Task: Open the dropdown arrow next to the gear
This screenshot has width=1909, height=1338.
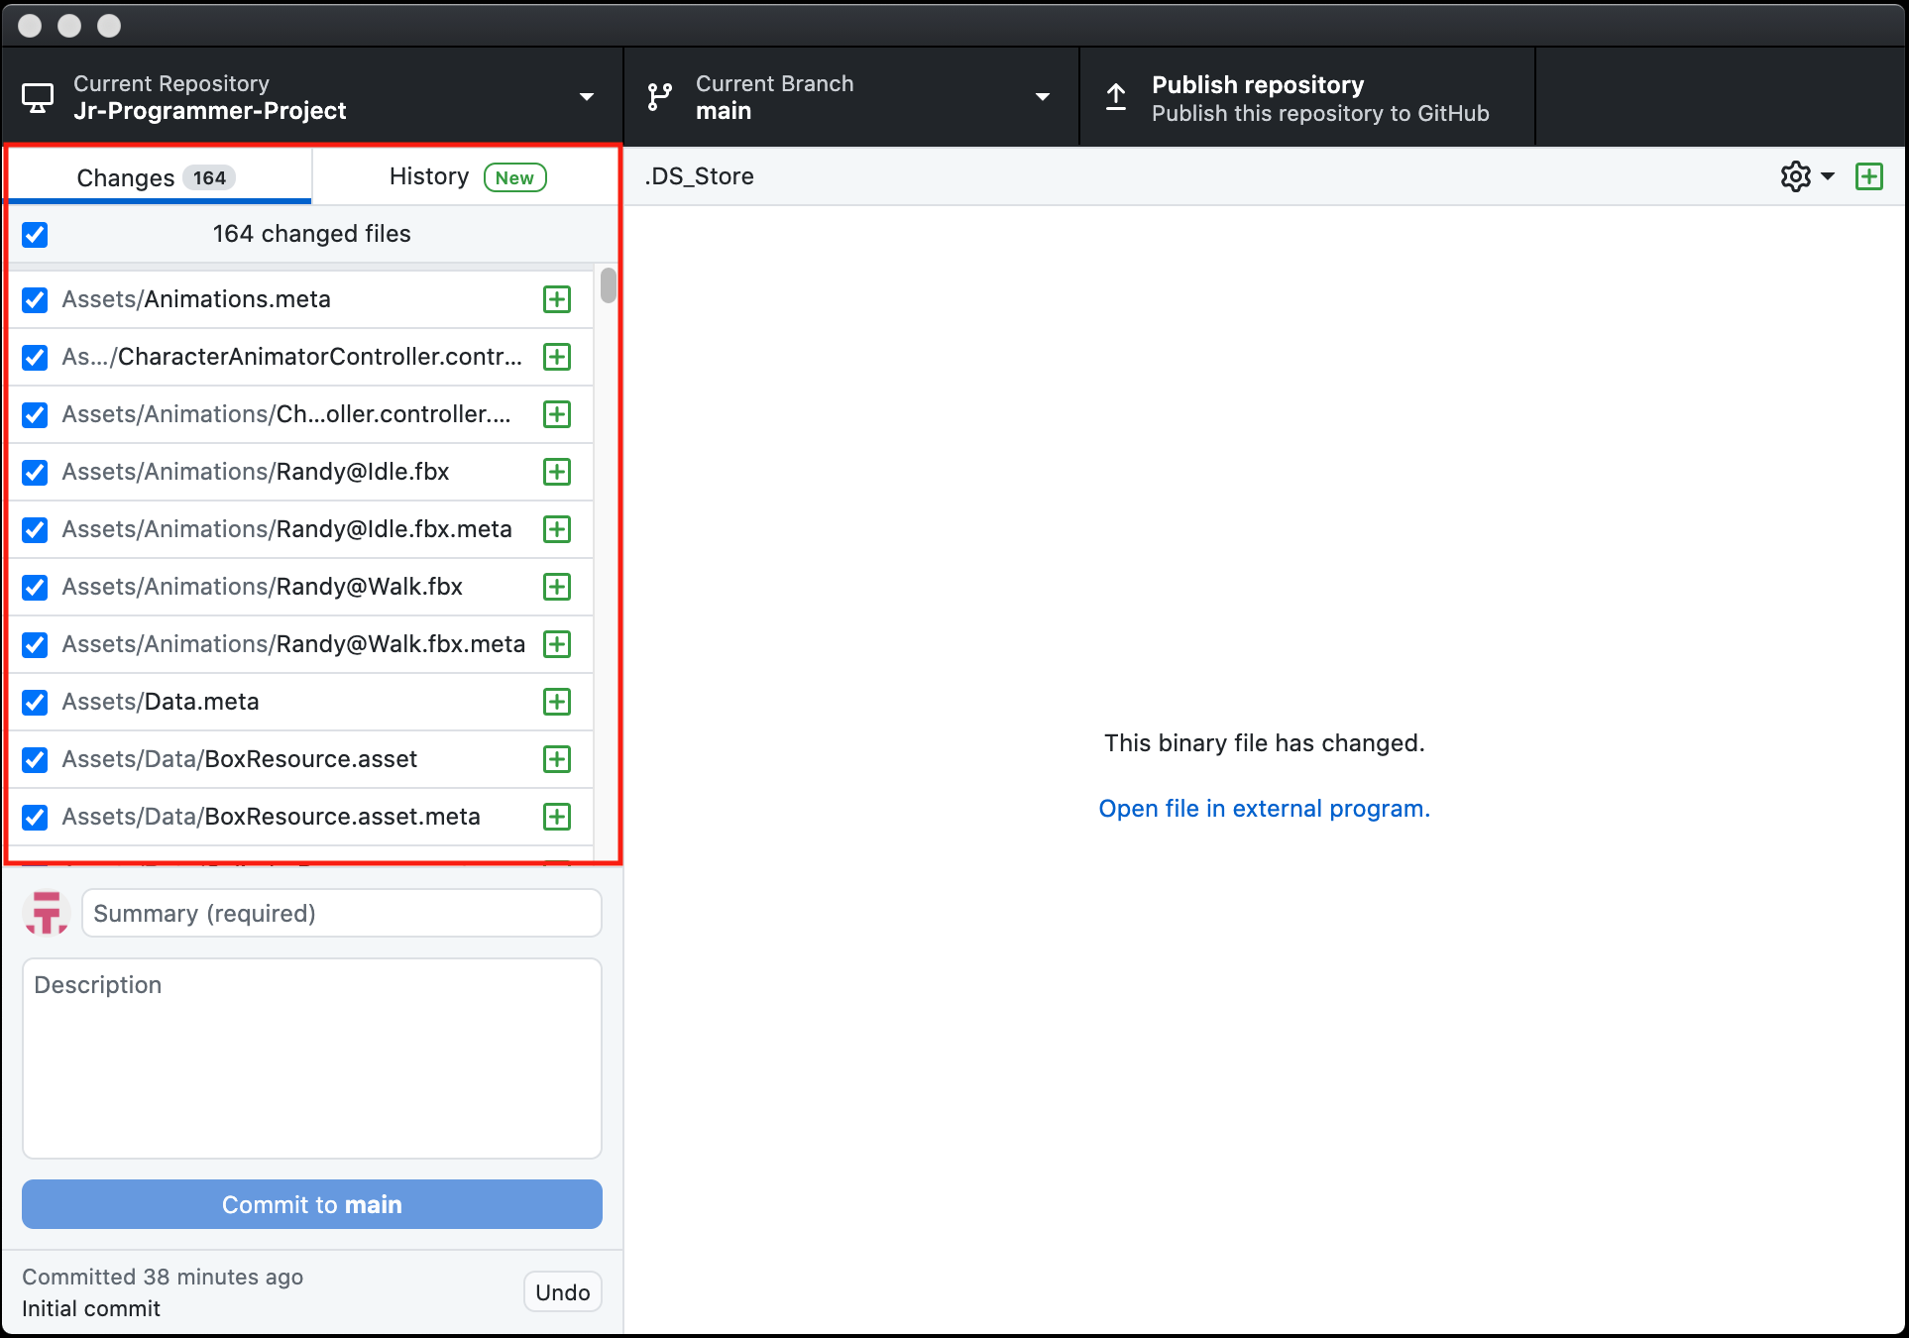Action: [1828, 176]
